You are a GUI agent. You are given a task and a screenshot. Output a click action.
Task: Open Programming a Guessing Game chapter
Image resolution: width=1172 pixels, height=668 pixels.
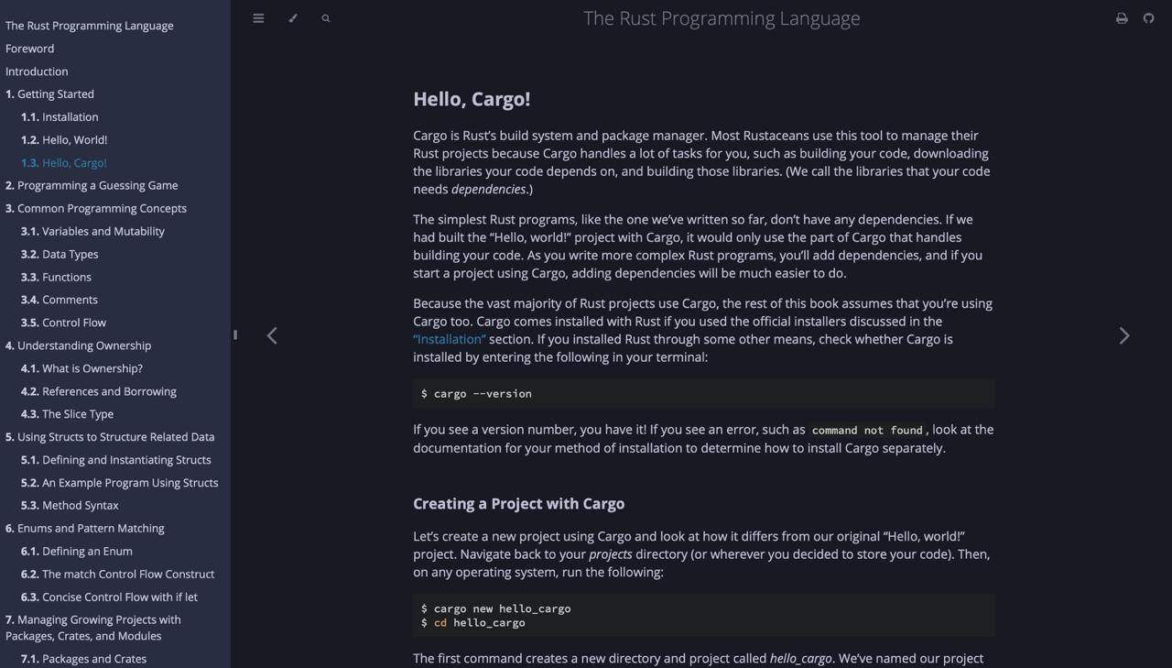92,185
